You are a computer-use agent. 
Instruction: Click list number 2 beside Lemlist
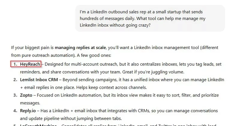(15, 80)
